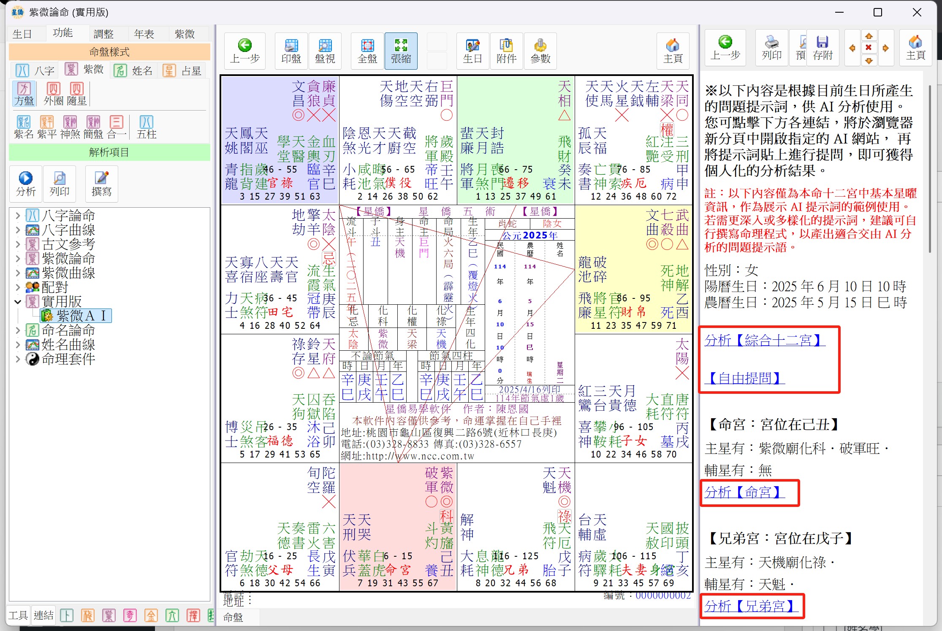Select the 全盤 full chart icon
942x631 pixels.
367,51
